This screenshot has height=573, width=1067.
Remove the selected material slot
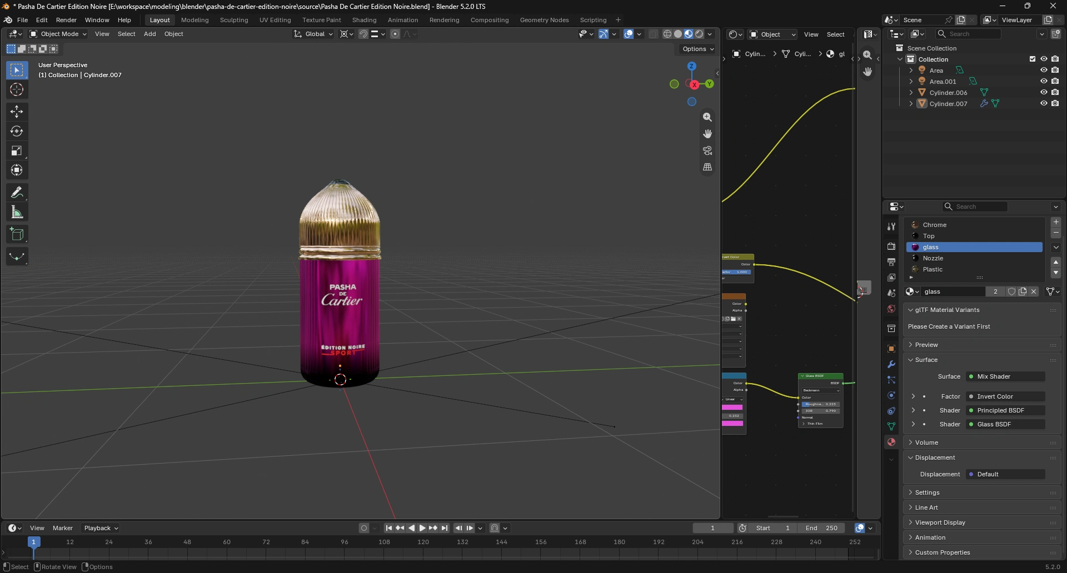point(1056,233)
